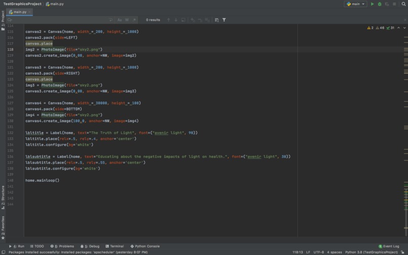Click the search history magnifier in find bar
This screenshot has width=408, height=255.
(x=10, y=20)
